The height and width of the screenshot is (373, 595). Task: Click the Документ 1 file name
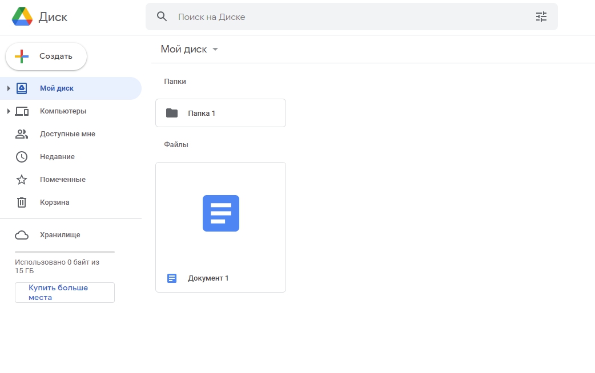pyautogui.click(x=208, y=278)
